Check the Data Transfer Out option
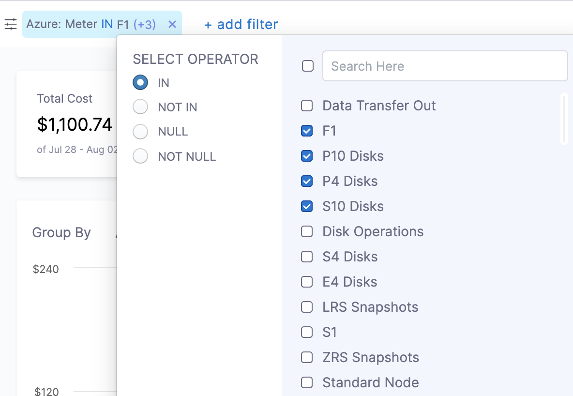The height and width of the screenshot is (396, 573). (x=307, y=106)
